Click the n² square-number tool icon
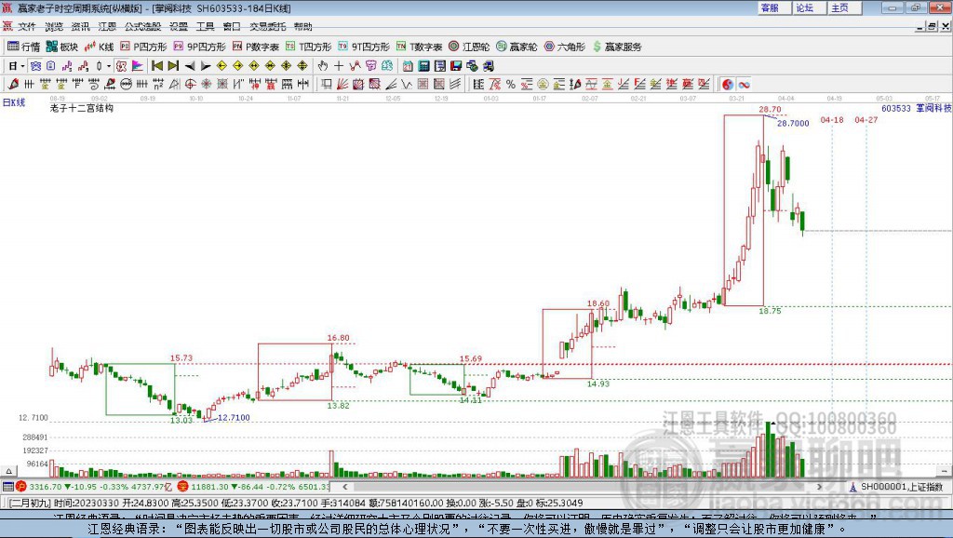The width and height of the screenshot is (953, 538). point(158,85)
